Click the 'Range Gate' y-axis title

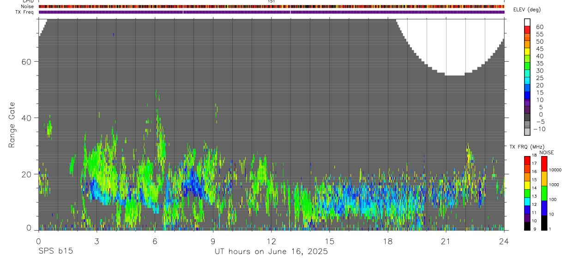click(x=12, y=125)
